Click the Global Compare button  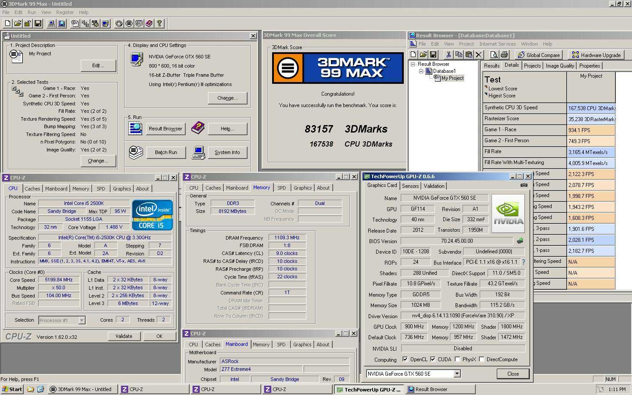(539, 55)
